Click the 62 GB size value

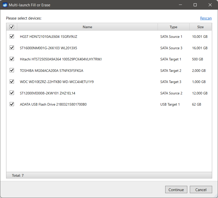tap(197, 104)
